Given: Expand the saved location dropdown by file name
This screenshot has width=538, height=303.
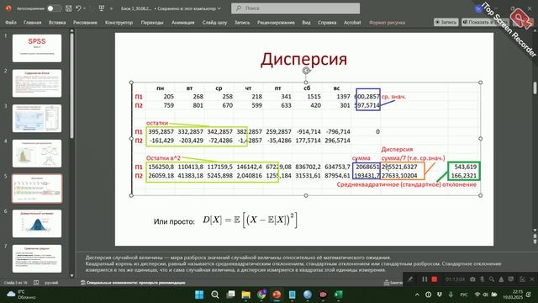Looking at the screenshot, I should click(219, 8).
